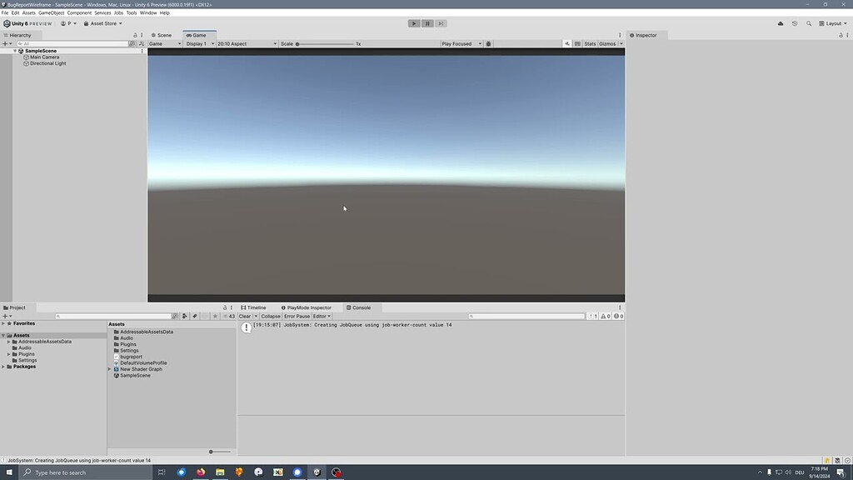Switch to the Scene tab
This screenshot has height=480, width=853.
[x=163, y=35]
